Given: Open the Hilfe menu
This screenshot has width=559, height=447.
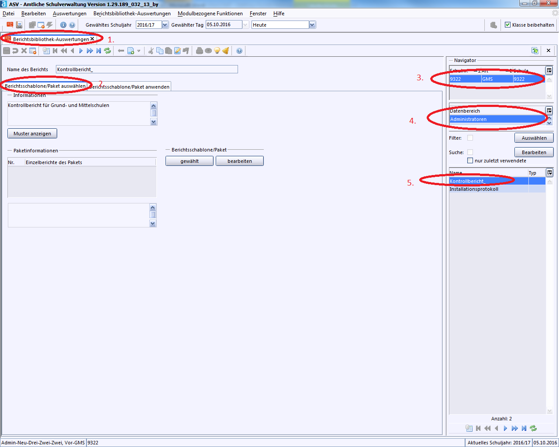Looking at the screenshot, I should 279,14.
